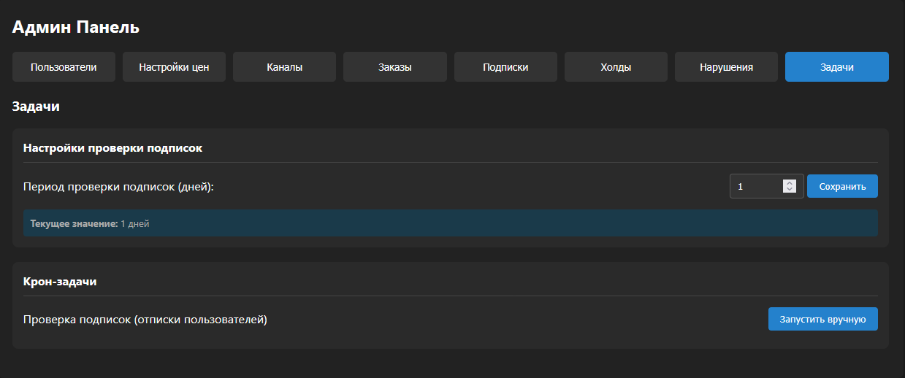Decrease subscription check period with down arrow

(789, 190)
